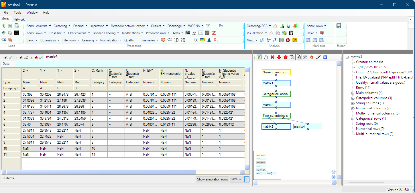Click the pencil edit icon in workflow toolbar
Viewport: 415px width, 193px height.
coord(318,57)
